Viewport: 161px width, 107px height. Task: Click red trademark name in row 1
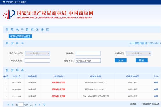coord(59,83)
